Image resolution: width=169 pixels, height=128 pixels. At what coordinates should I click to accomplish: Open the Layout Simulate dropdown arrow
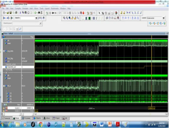(x=164, y=18)
